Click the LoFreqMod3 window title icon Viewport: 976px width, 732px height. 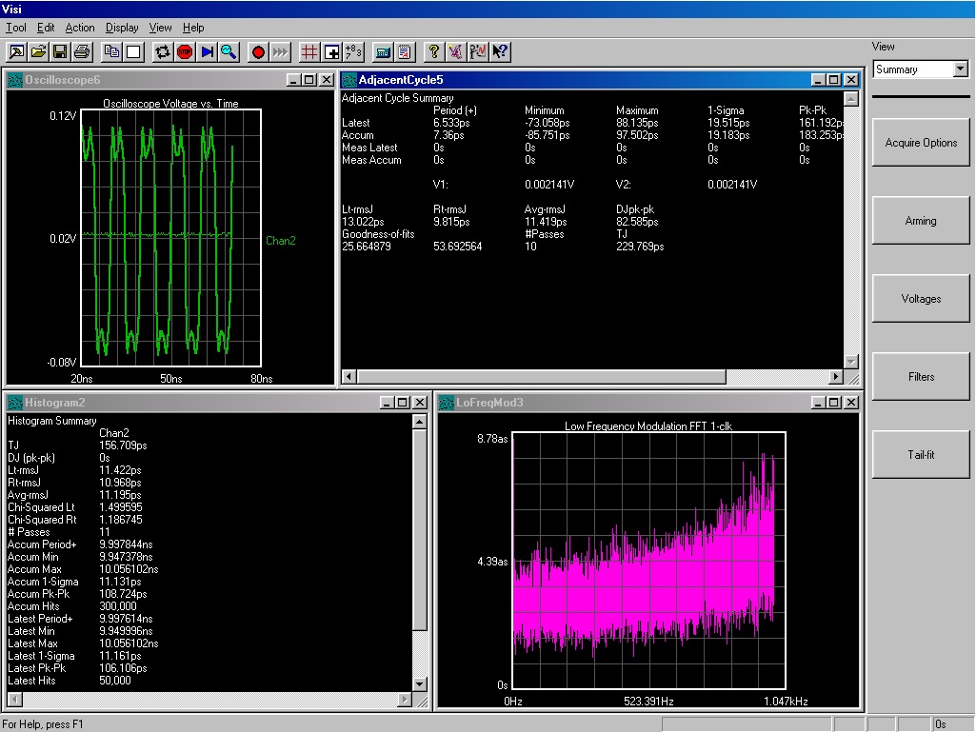click(x=447, y=403)
